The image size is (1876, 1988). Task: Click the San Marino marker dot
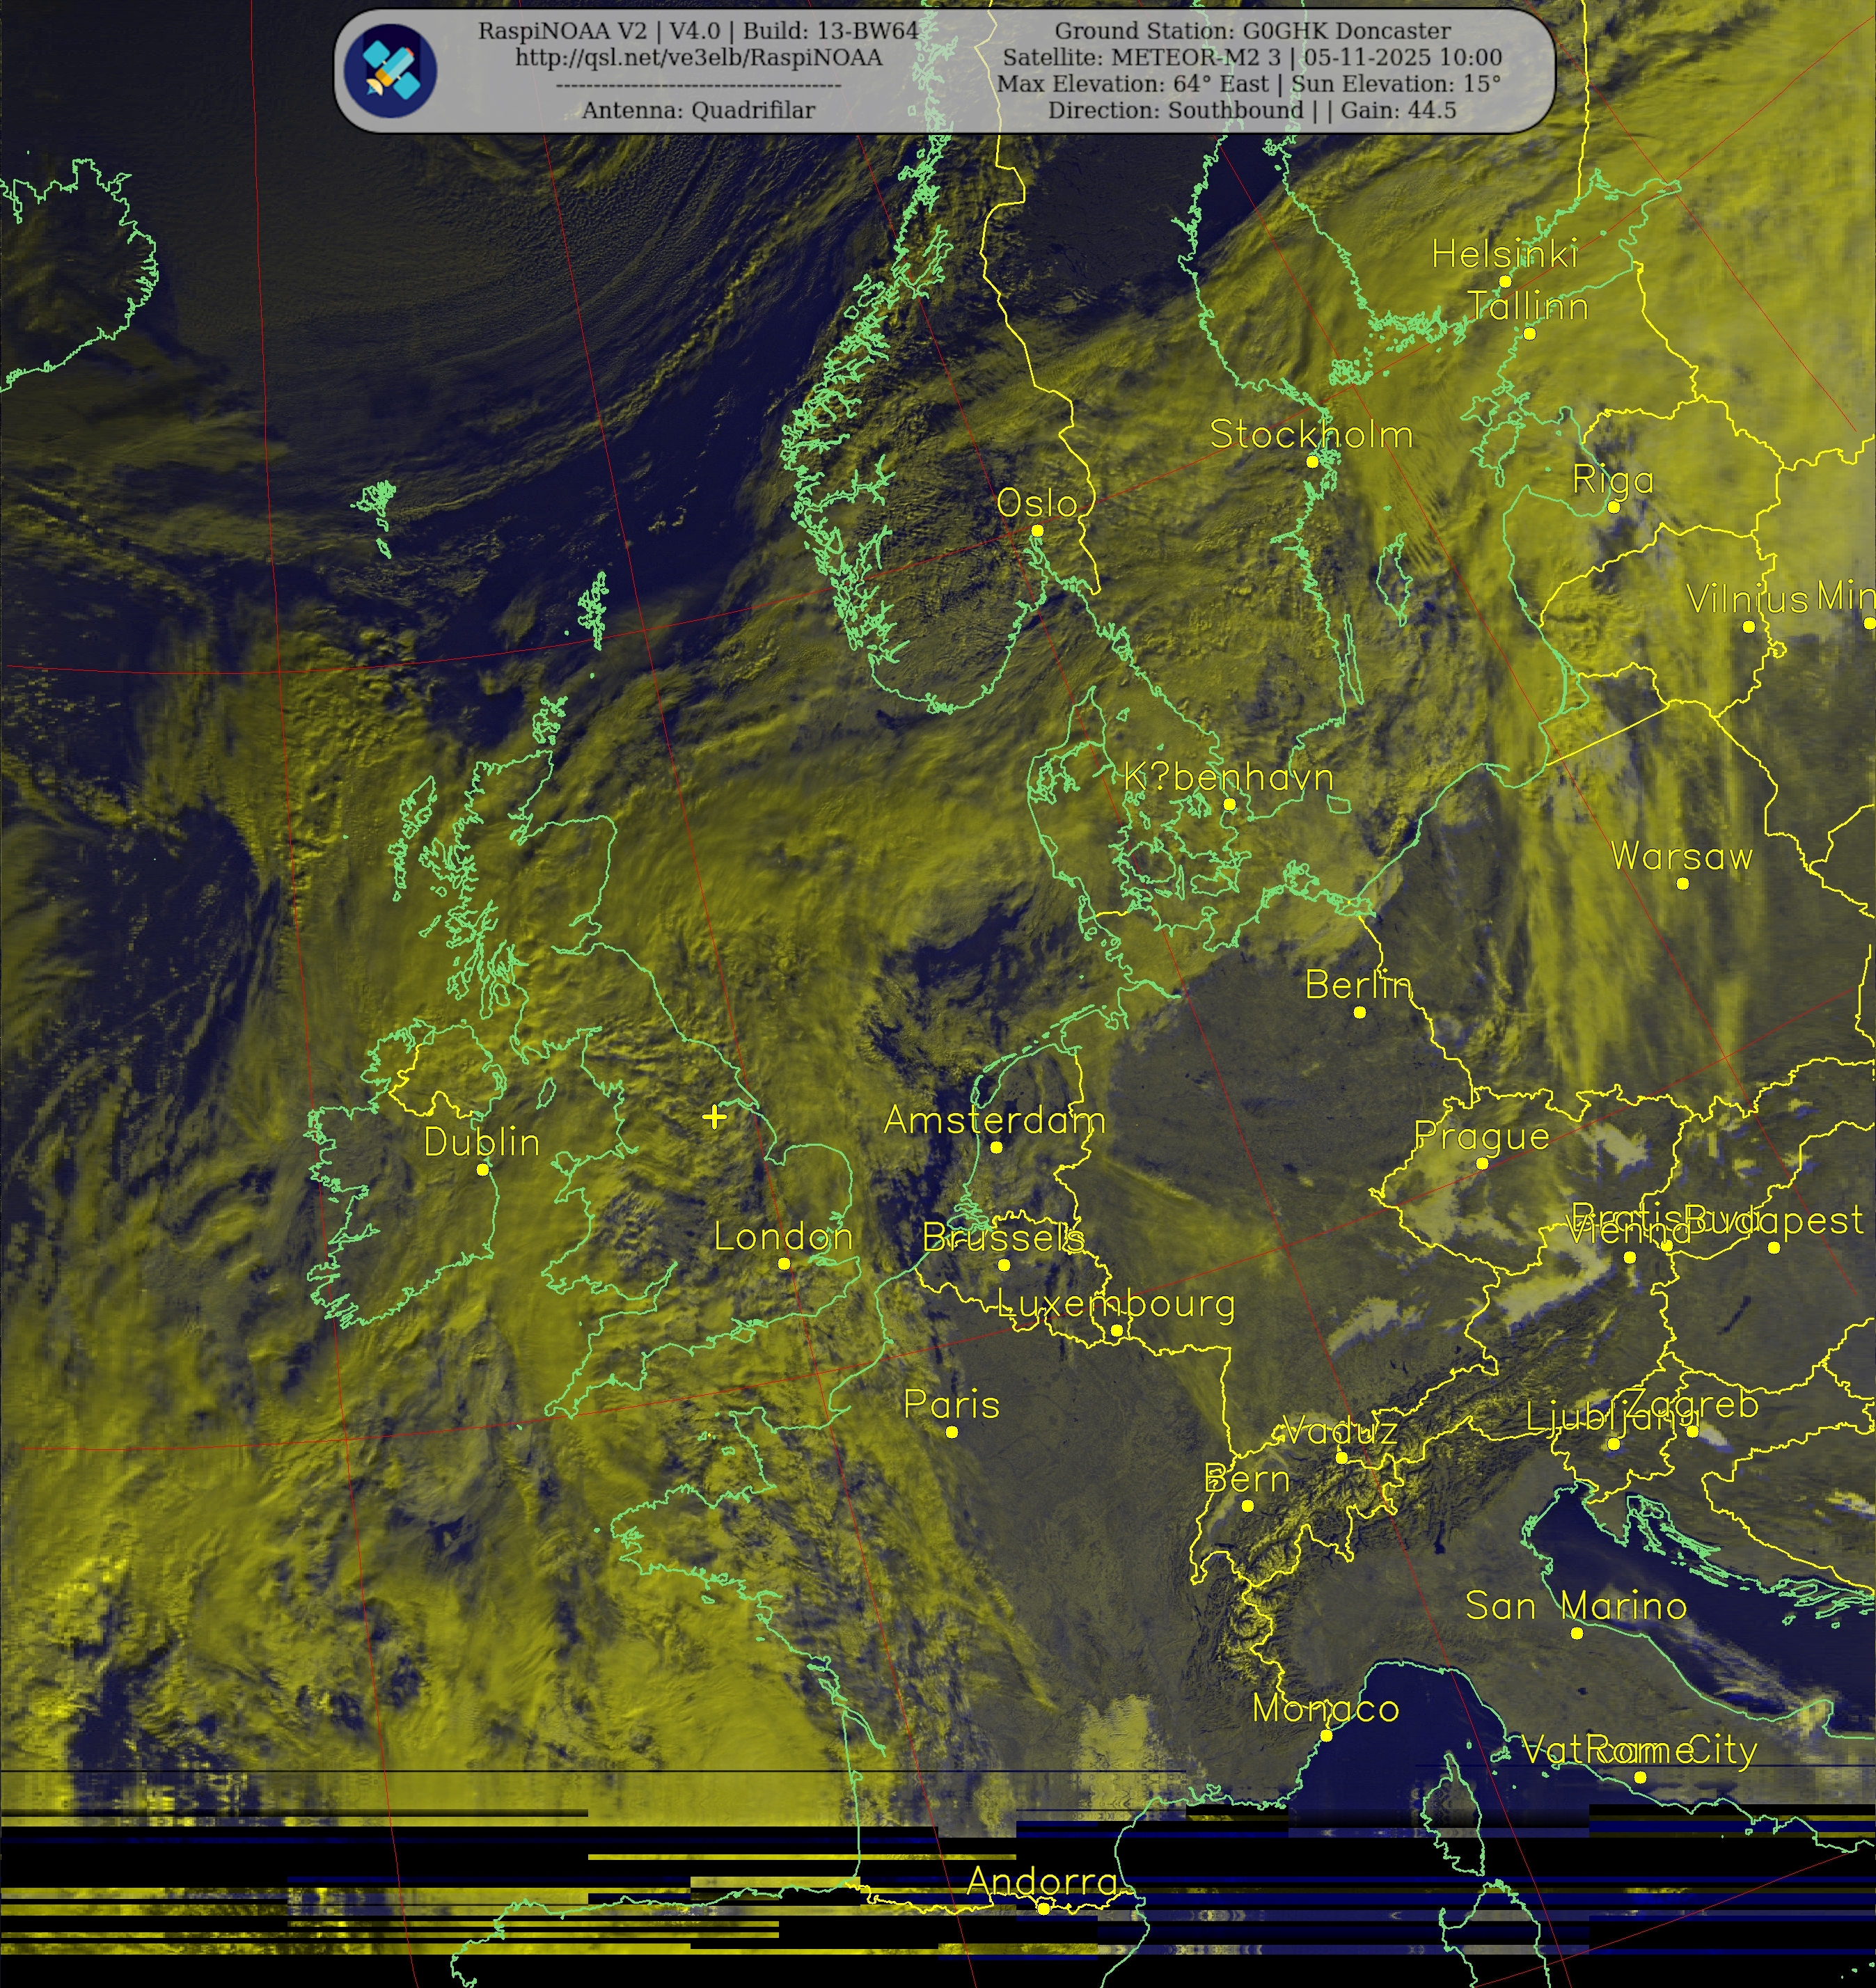1577,1633
